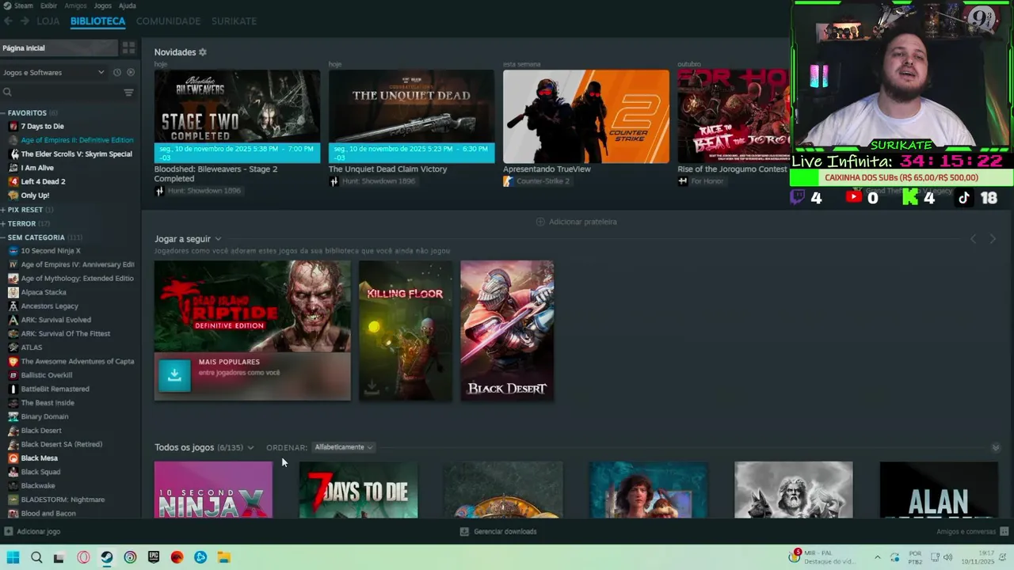Image resolution: width=1014 pixels, height=570 pixels.
Task: Click the back navigation arrow
Action: 8,21
